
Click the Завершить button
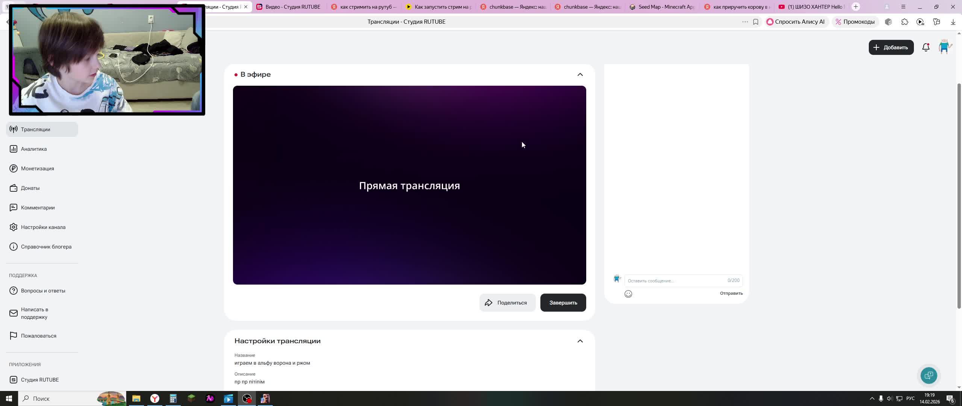click(563, 303)
